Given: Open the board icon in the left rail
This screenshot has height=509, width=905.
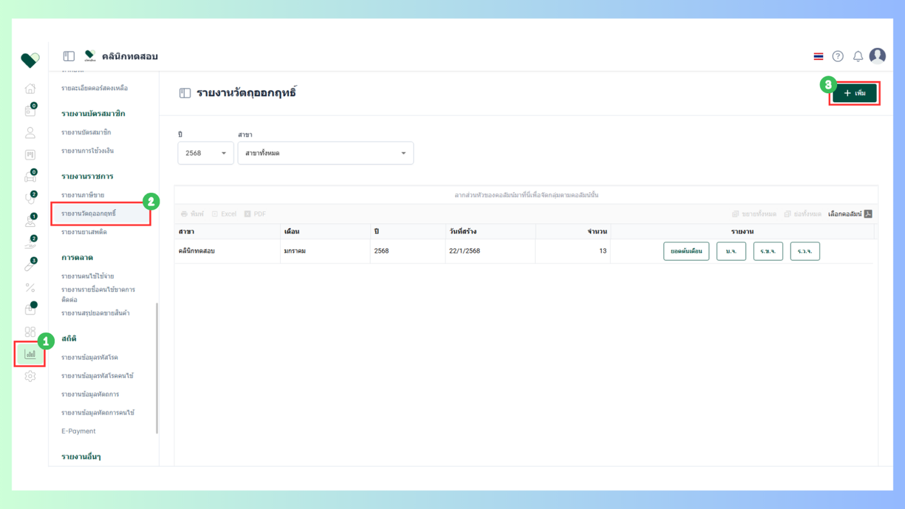Looking at the screenshot, I should pos(30,155).
